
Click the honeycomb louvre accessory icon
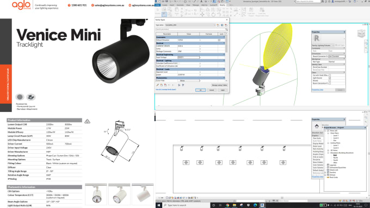20,97
